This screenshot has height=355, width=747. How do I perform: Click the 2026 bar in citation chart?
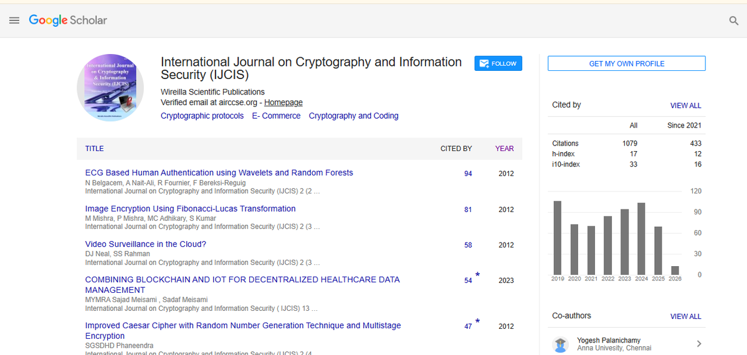[x=675, y=270]
